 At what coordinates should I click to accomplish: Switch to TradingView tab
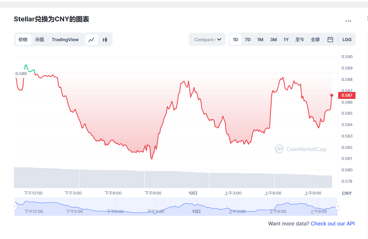pyautogui.click(x=65, y=40)
